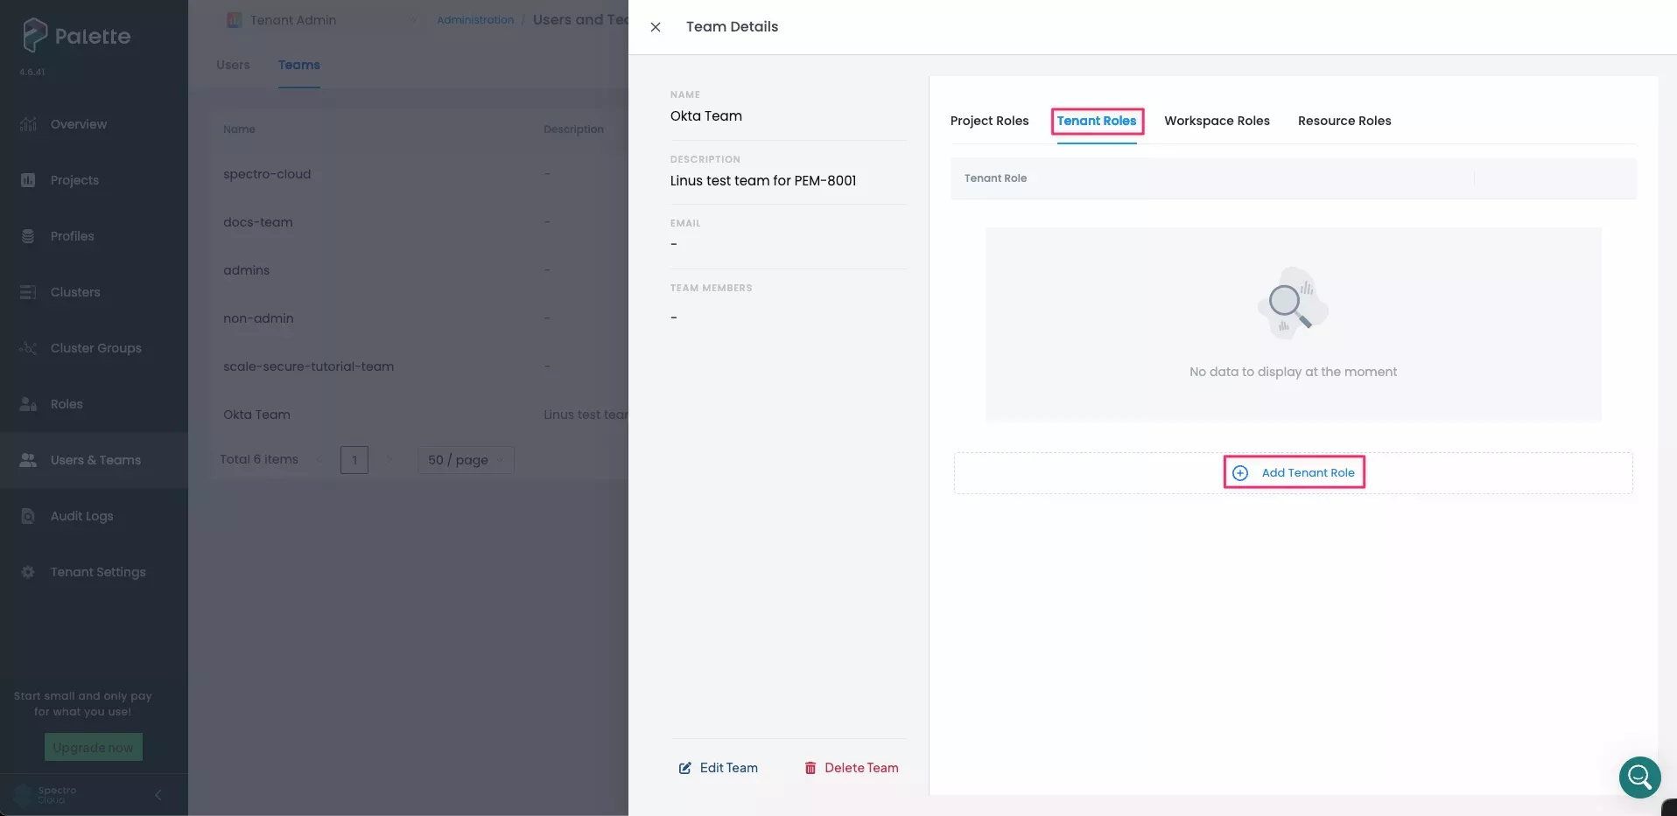
Task: Click the Add Tenant Role button
Action: point(1294,473)
